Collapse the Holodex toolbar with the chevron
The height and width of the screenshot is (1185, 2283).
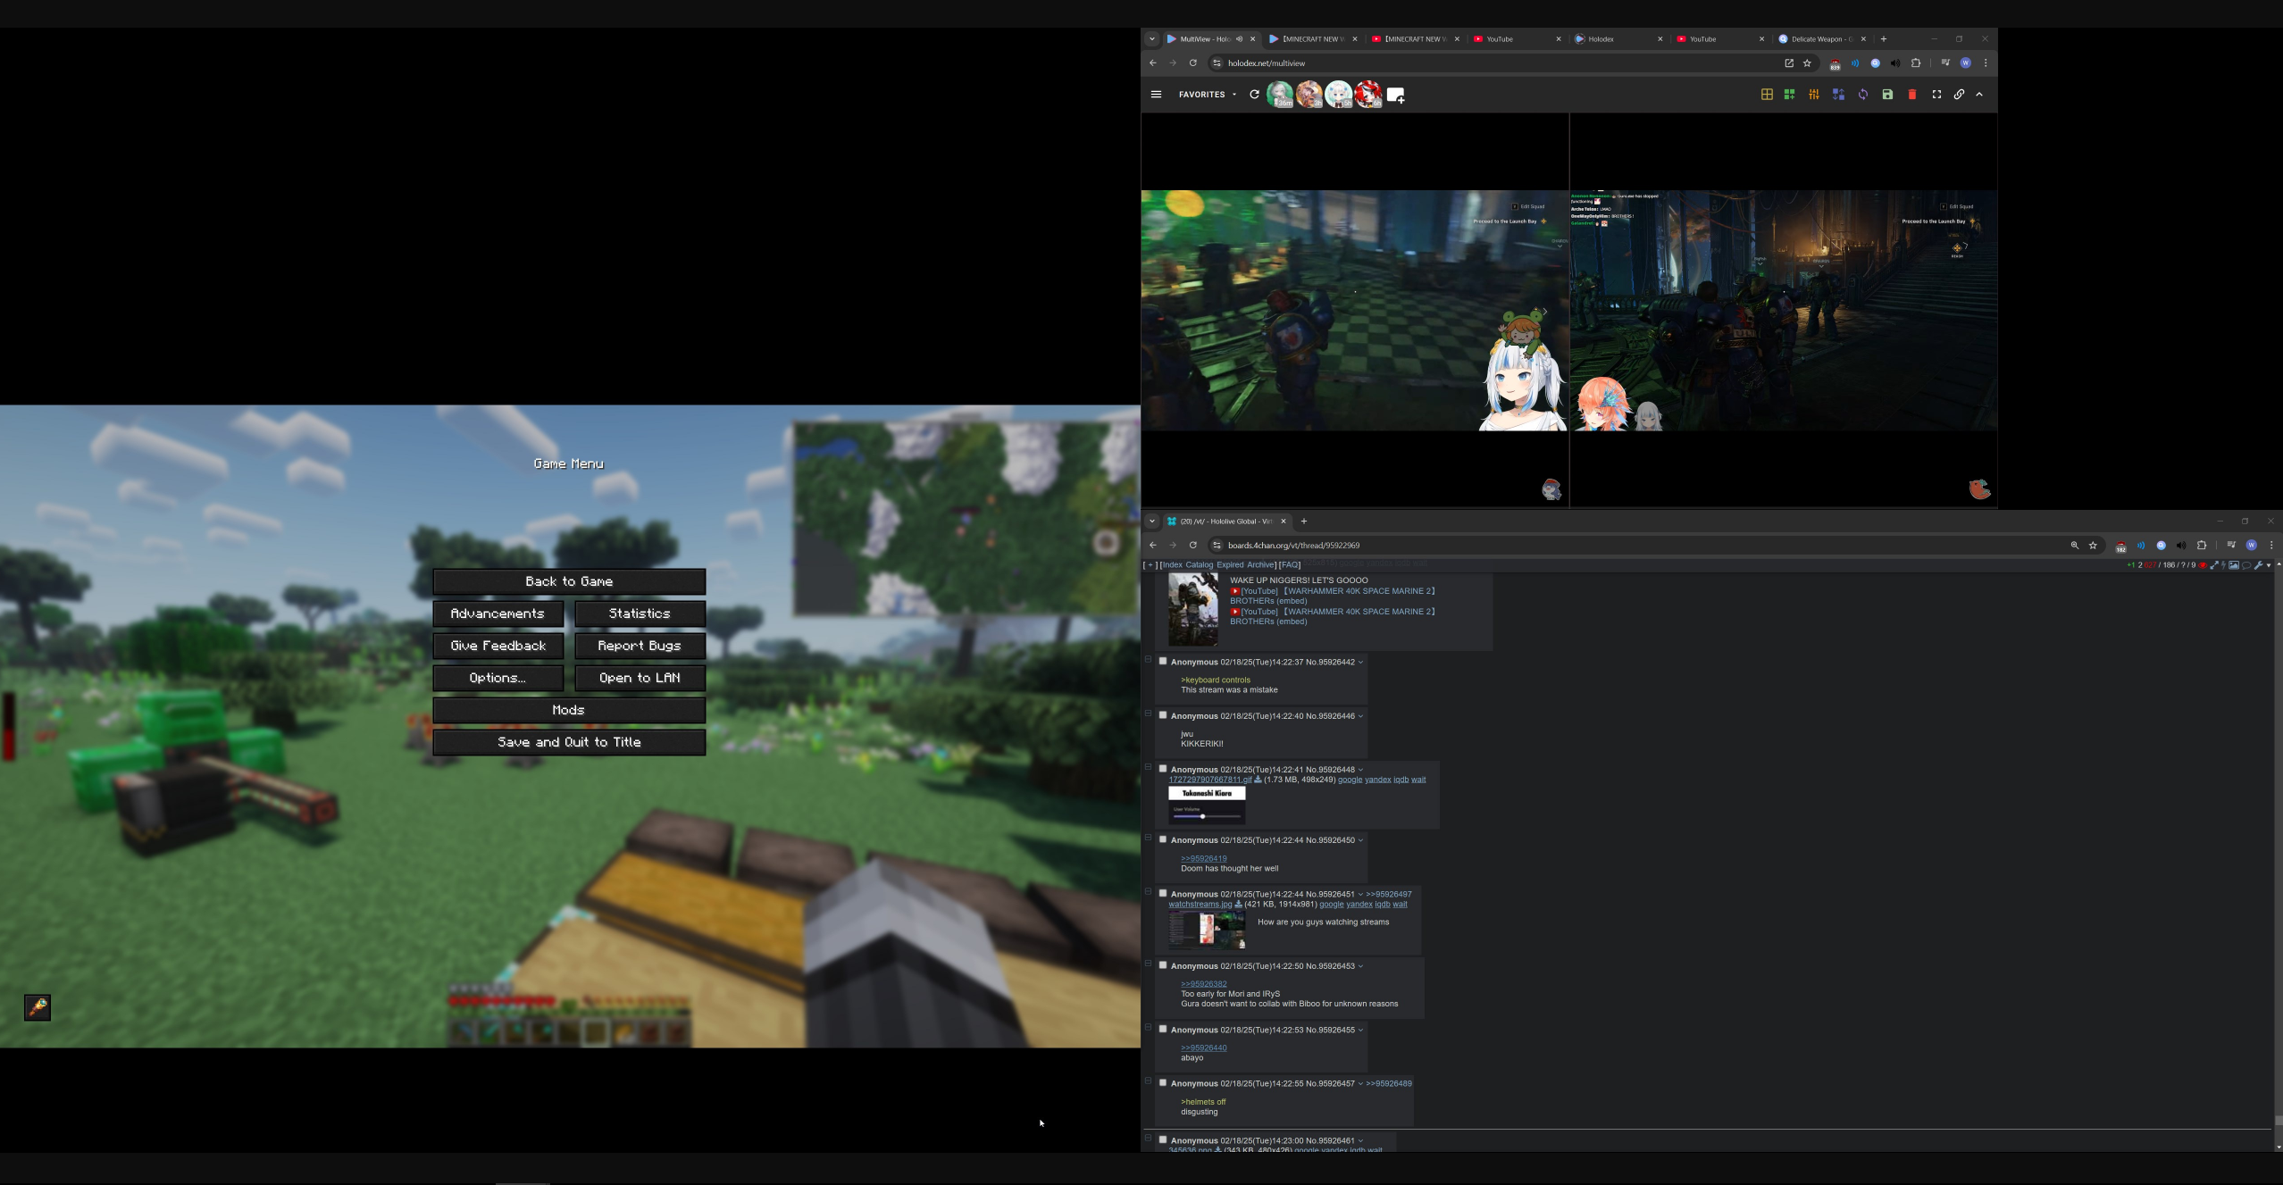click(1979, 95)
